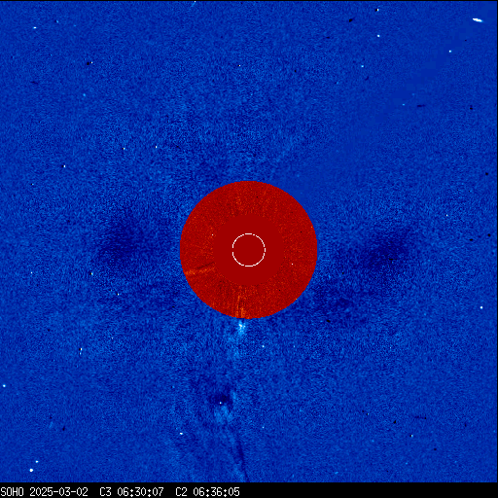Click the star on the far right edge, below center
This screenshot has height=498, width=498.
pos(481,307)
